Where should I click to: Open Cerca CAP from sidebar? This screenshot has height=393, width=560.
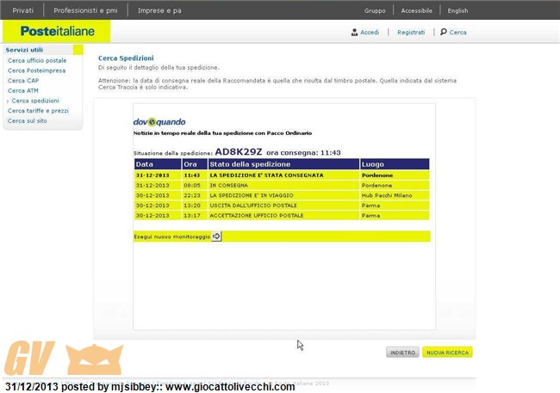click(23, 81)
